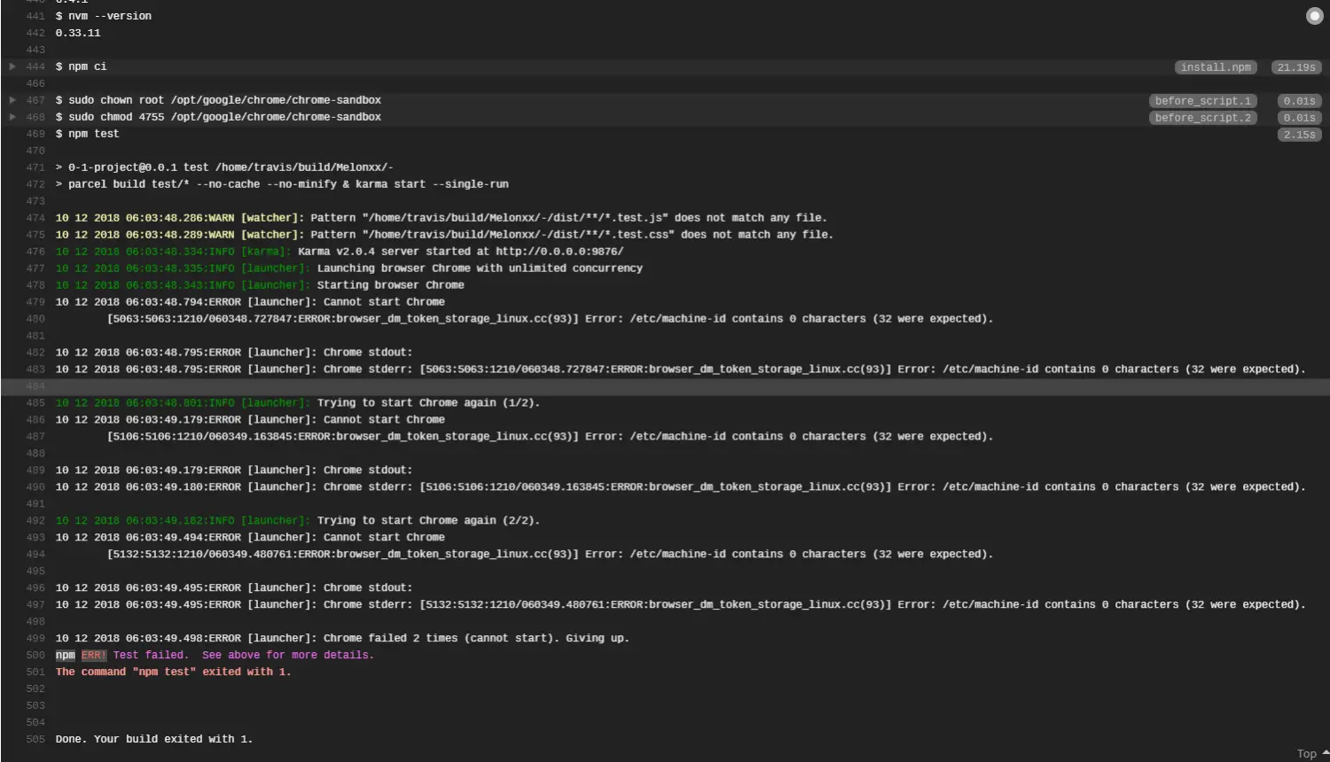The width and height of the screenshot is (1330, 762).
Task: Click 'Chrome failed 2 times' error line
Action: pyautogui.click(x=342, y=639)
